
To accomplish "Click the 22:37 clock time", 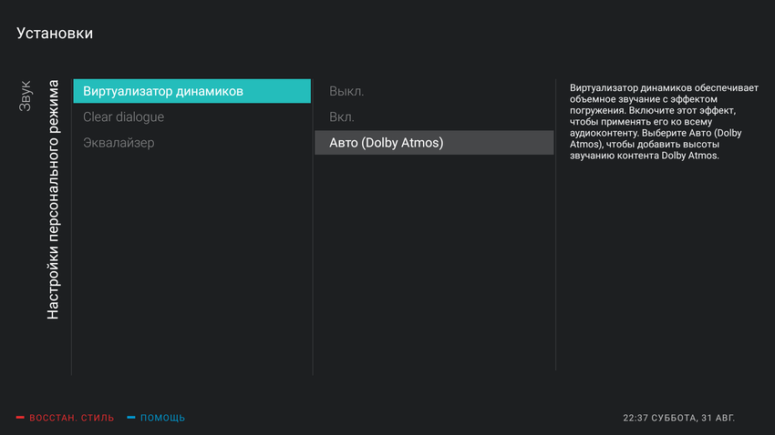I will [636, 418].
